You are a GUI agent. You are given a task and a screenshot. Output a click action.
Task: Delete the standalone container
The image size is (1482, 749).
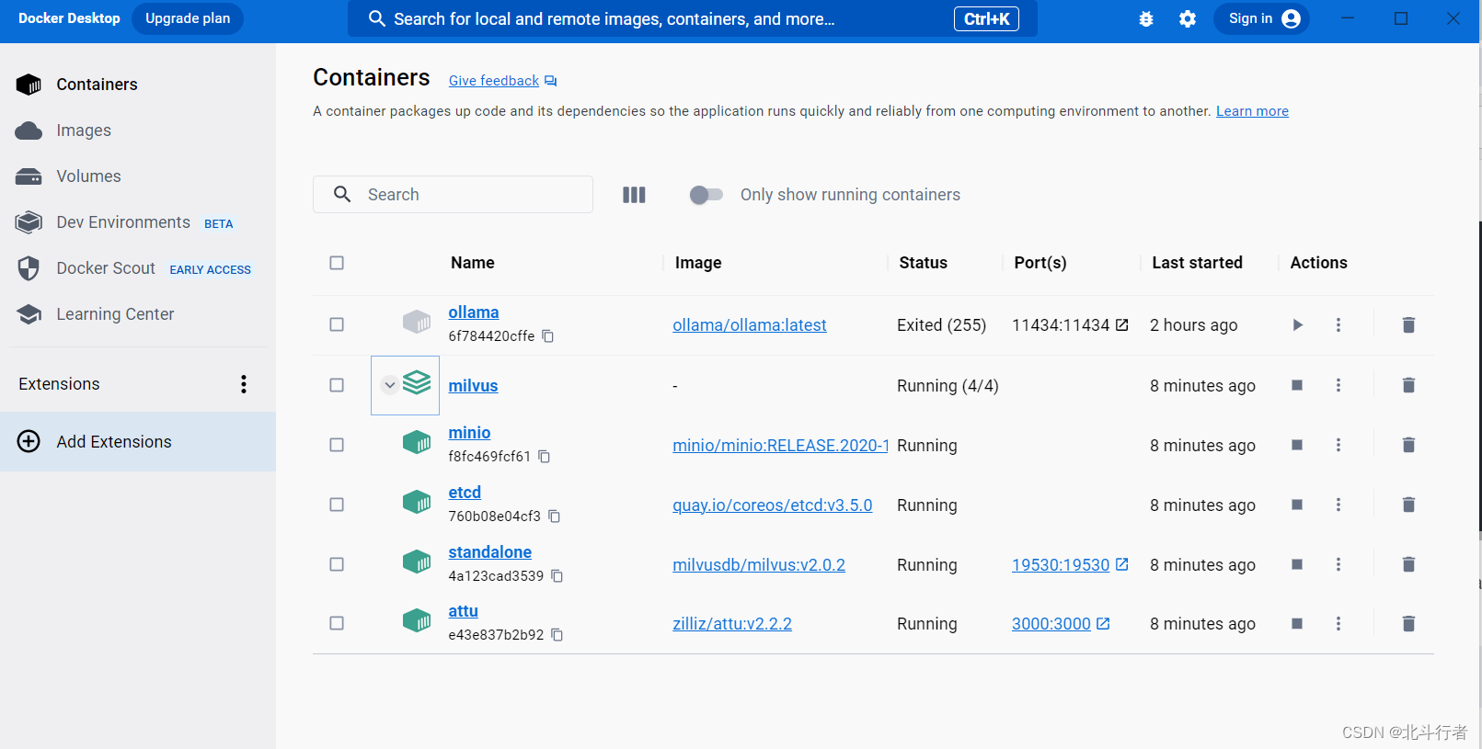pyautogui.click(x=1408, y=564)
